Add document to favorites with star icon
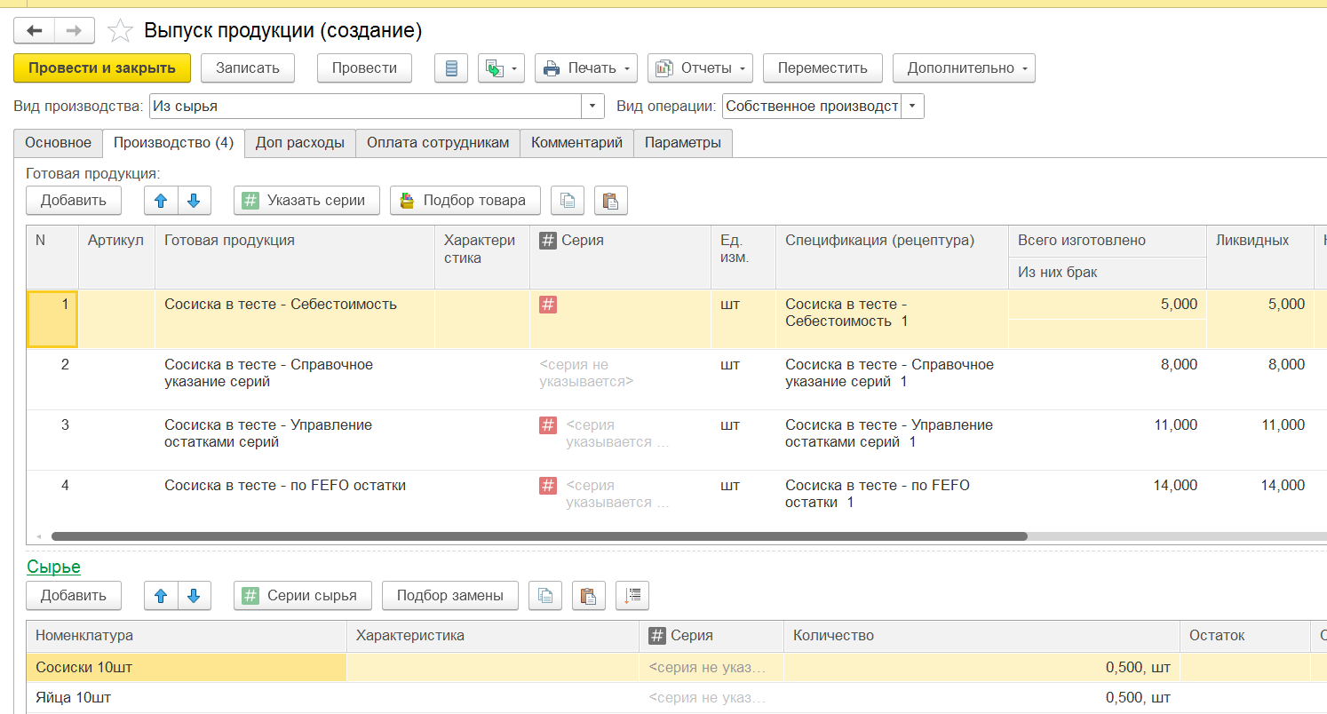1327x714 pixels. tap(119, 31)
